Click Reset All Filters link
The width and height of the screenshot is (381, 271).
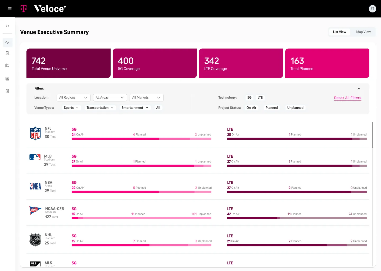pos(348,98)
